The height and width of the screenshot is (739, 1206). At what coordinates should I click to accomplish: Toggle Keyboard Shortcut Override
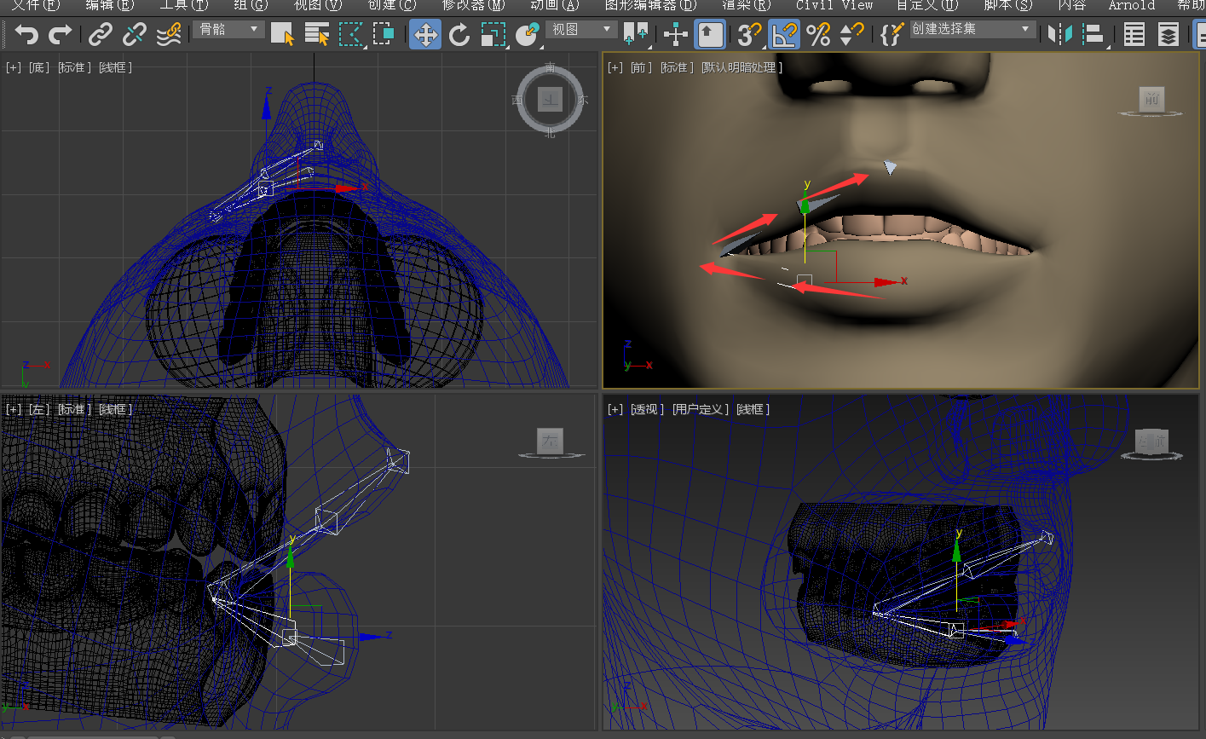coord(710,35)
